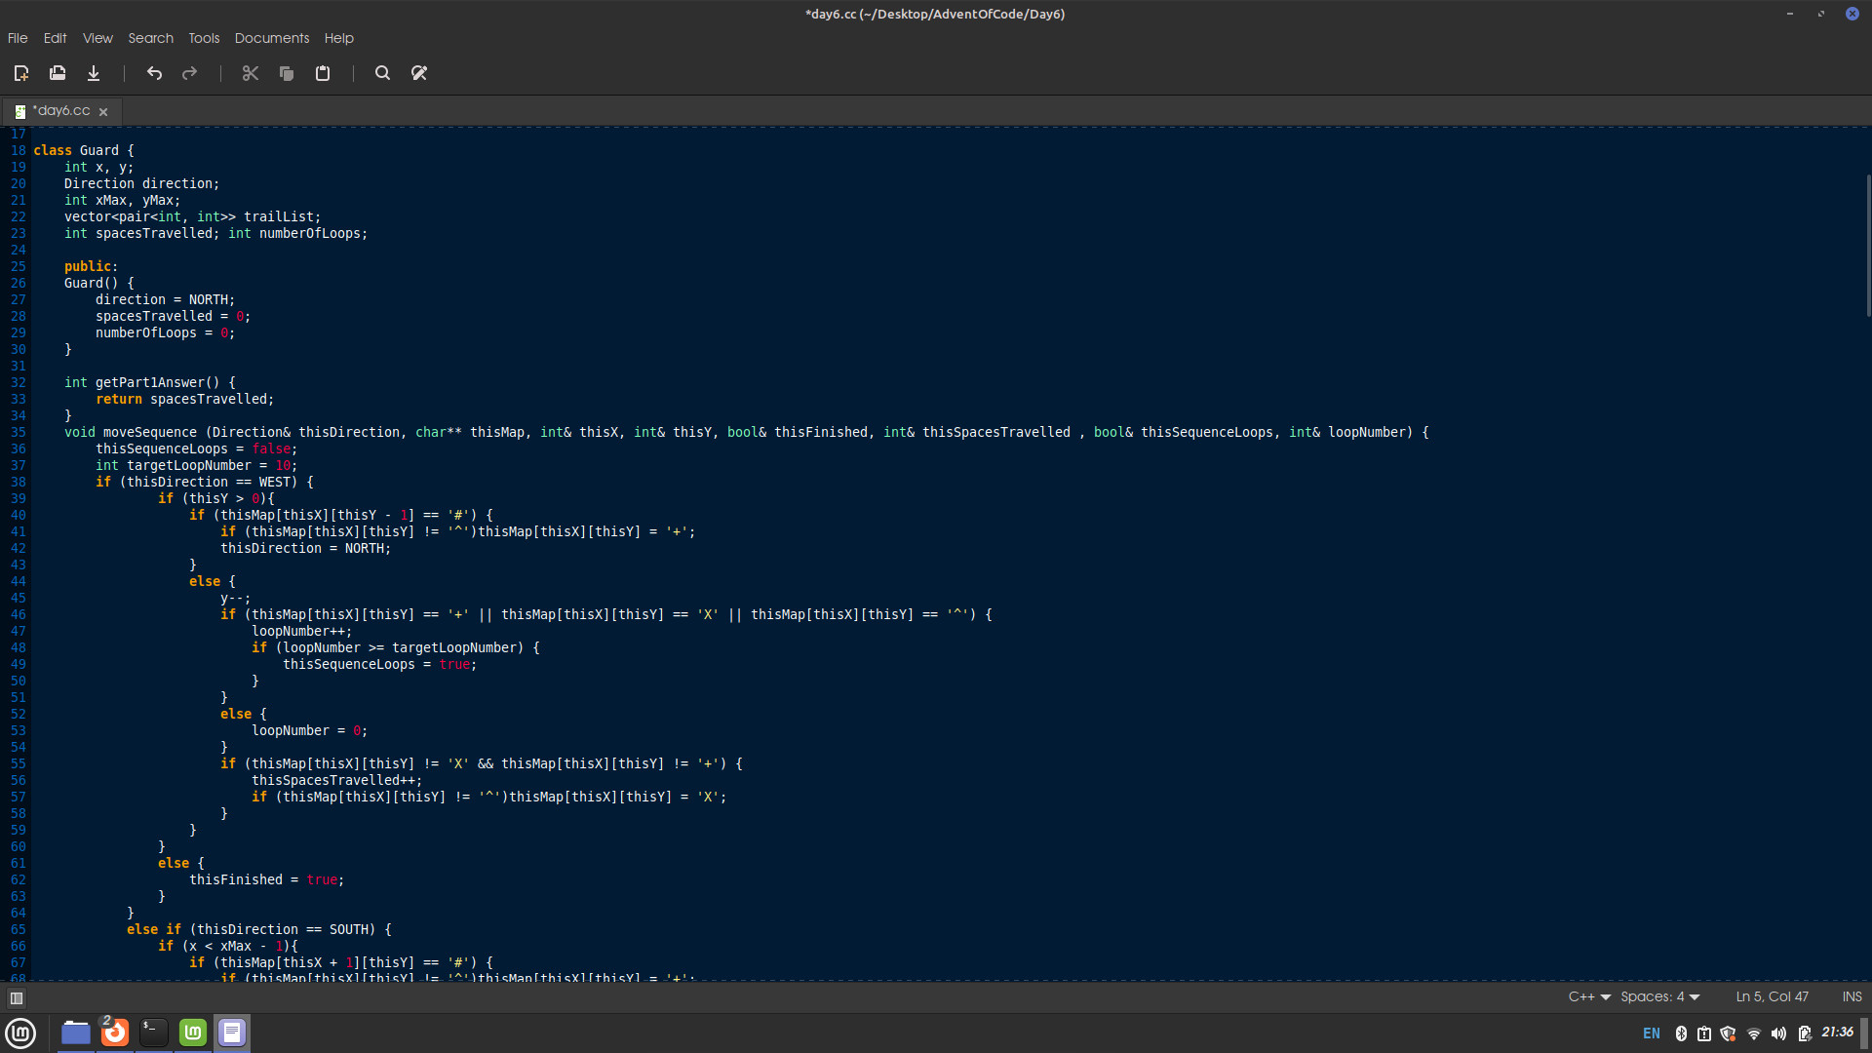Open a file using toolbar icon
The height and width of the screenshot is (1053, 1872).
tap(58, 73)
